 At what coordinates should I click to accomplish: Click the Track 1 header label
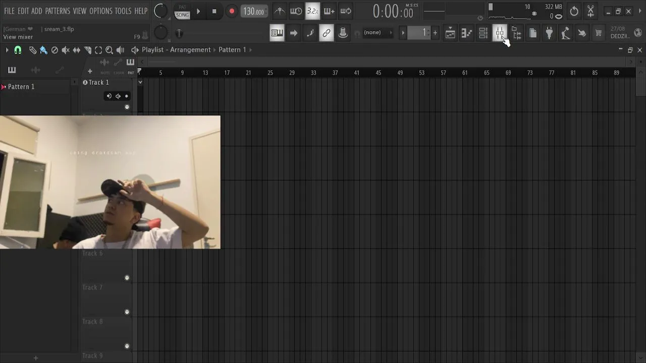(99, 83)
